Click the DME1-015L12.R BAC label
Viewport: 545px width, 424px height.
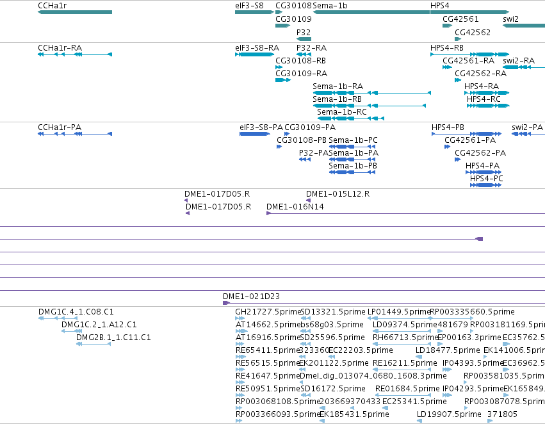pos(338,194)
